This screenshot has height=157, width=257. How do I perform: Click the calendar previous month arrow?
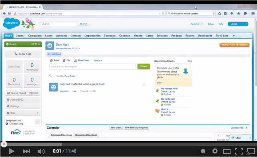(x=219, y=135)
